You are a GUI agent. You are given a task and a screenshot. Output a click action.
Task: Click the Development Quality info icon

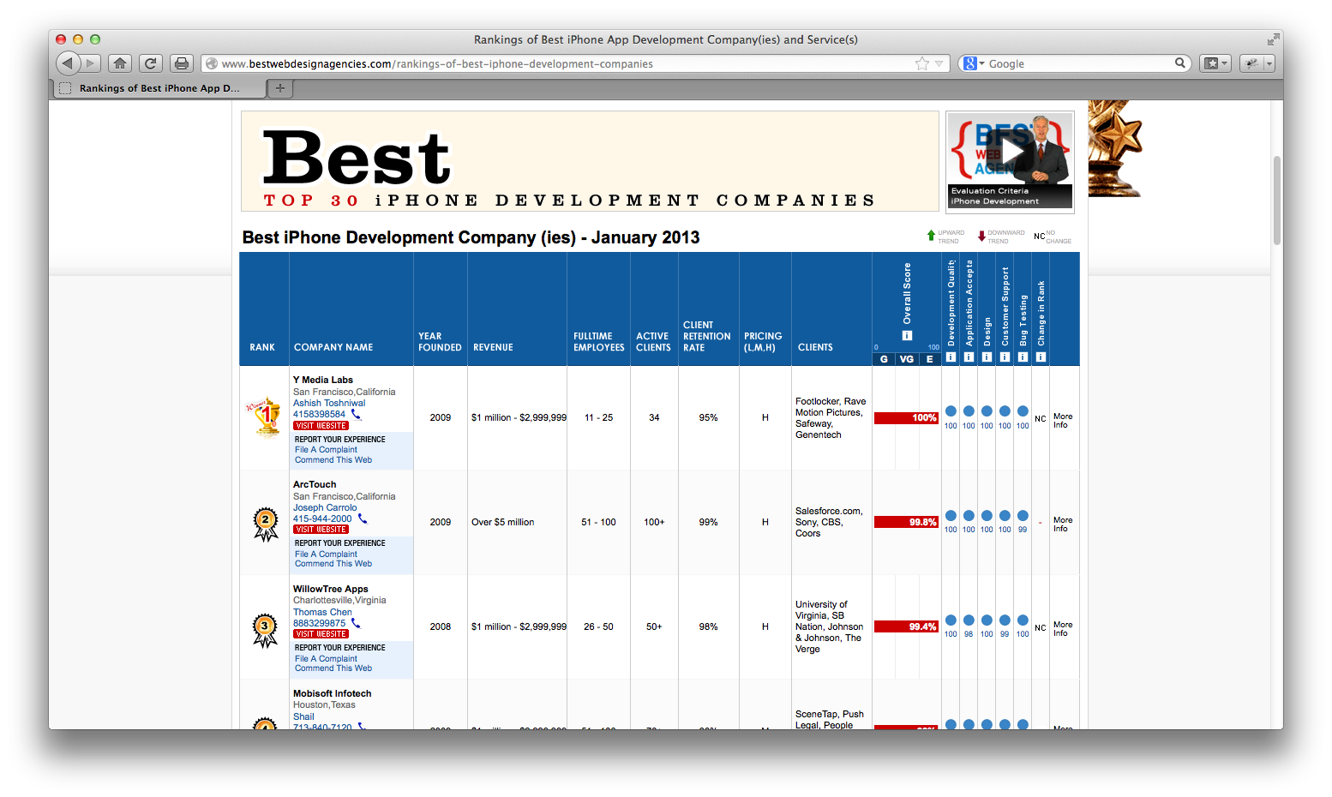point(951,357)
